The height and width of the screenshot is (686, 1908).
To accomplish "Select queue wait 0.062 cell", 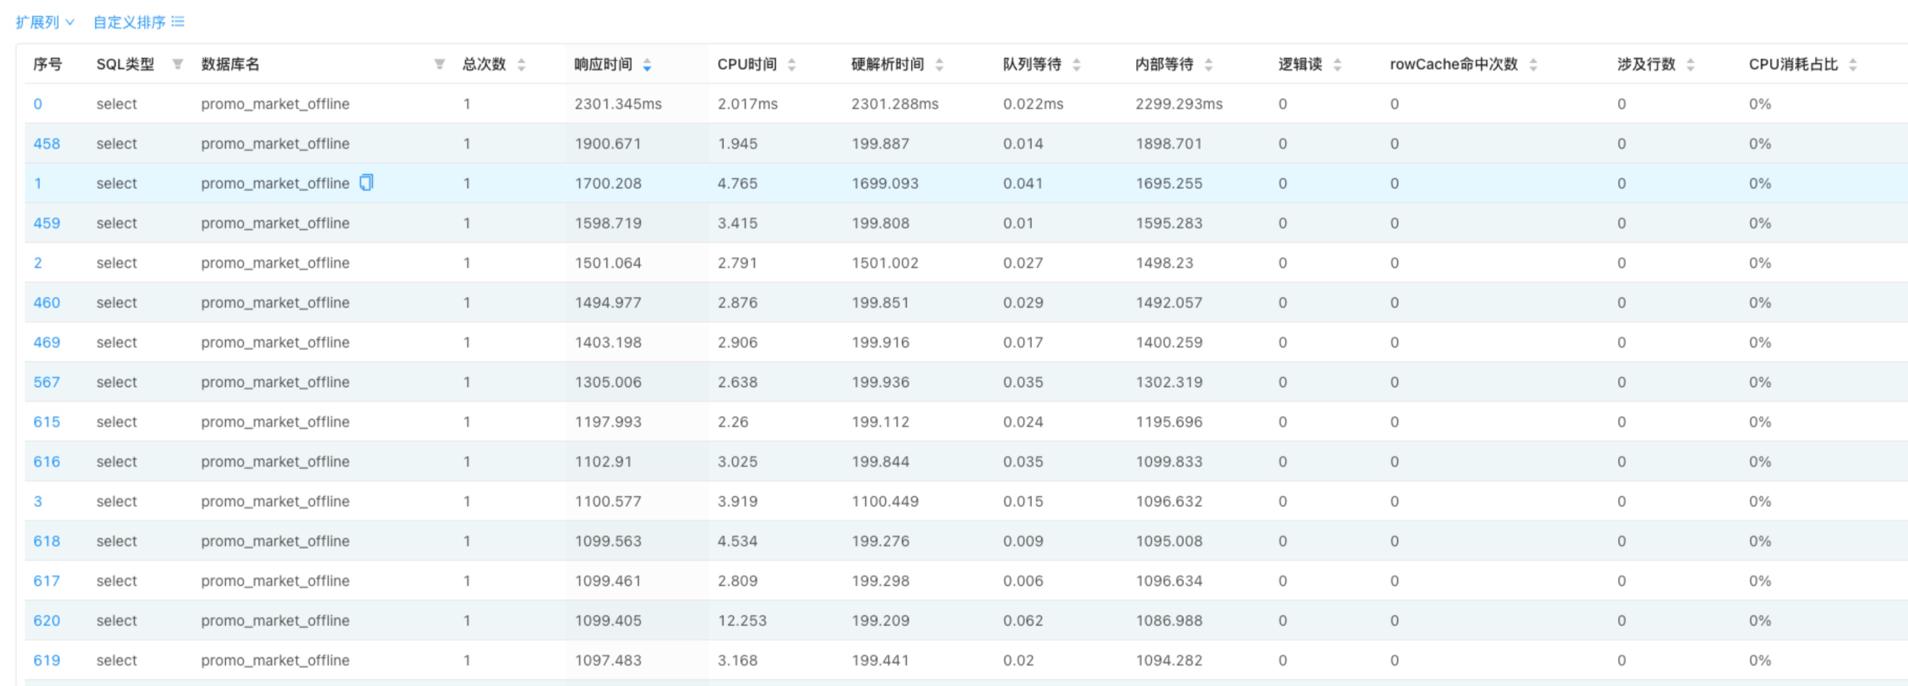I will click(x=1023, y=621).
